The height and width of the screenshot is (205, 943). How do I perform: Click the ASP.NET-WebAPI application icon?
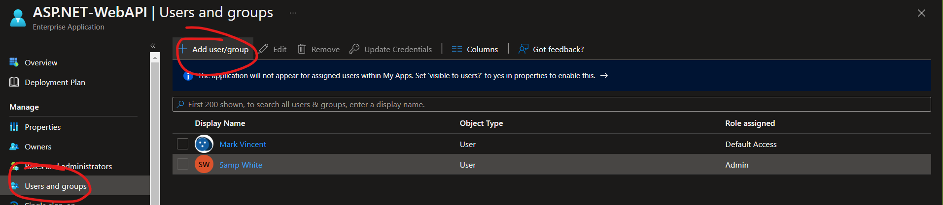pos(18,18)
